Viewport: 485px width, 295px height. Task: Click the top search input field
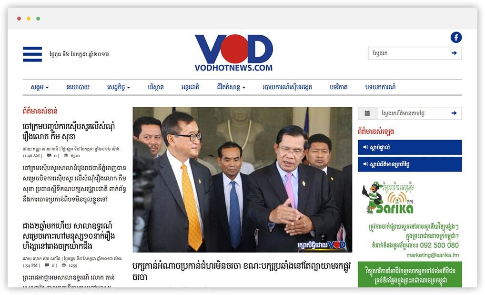coord(409,53)
